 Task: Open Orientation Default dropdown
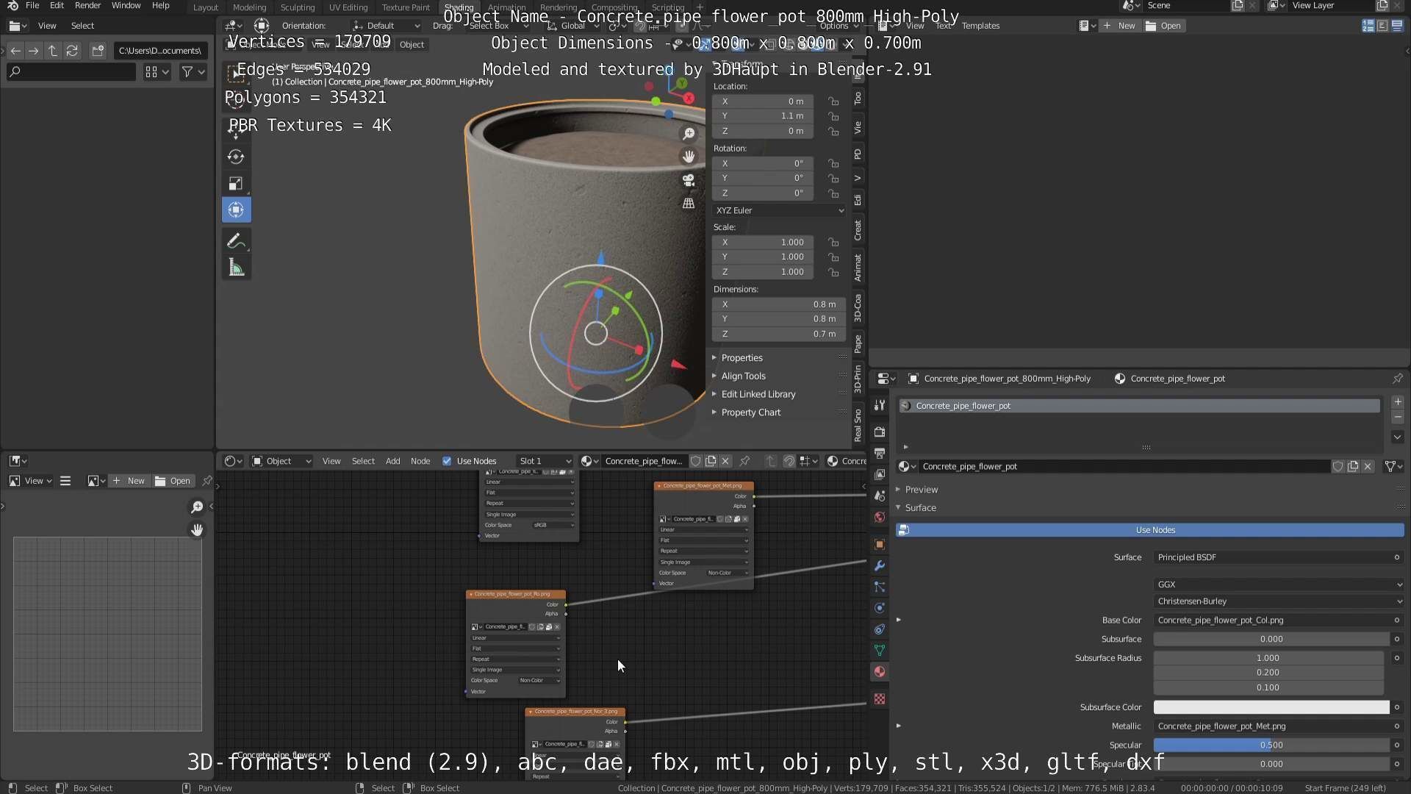coord(387,26)
